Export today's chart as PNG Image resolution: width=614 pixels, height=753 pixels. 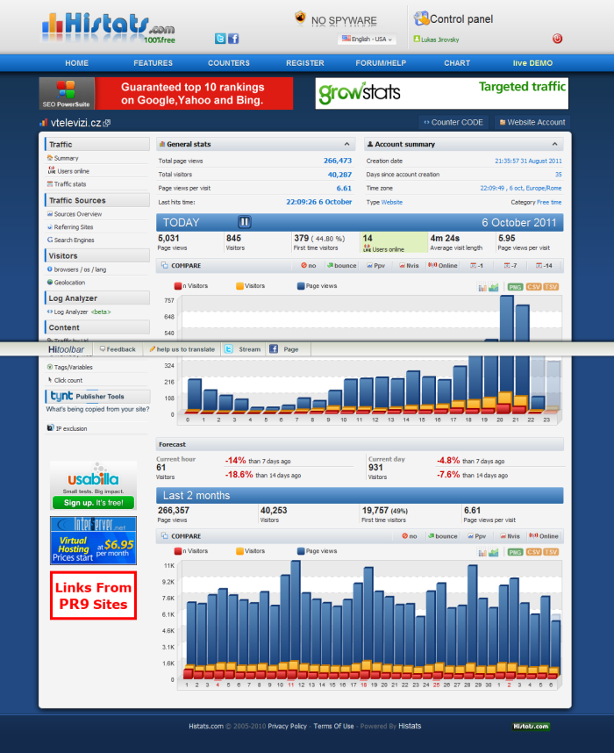point(515,287)
